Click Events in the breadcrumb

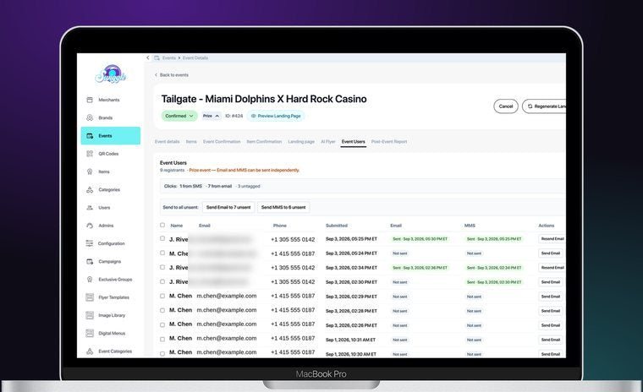169,57
